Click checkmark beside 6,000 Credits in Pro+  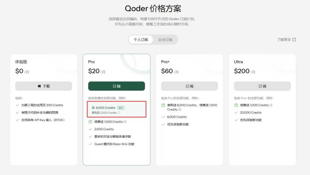(163, 117)
